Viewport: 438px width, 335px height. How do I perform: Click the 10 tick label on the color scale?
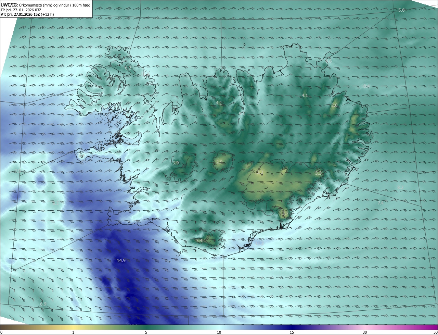tap(219, 332)
